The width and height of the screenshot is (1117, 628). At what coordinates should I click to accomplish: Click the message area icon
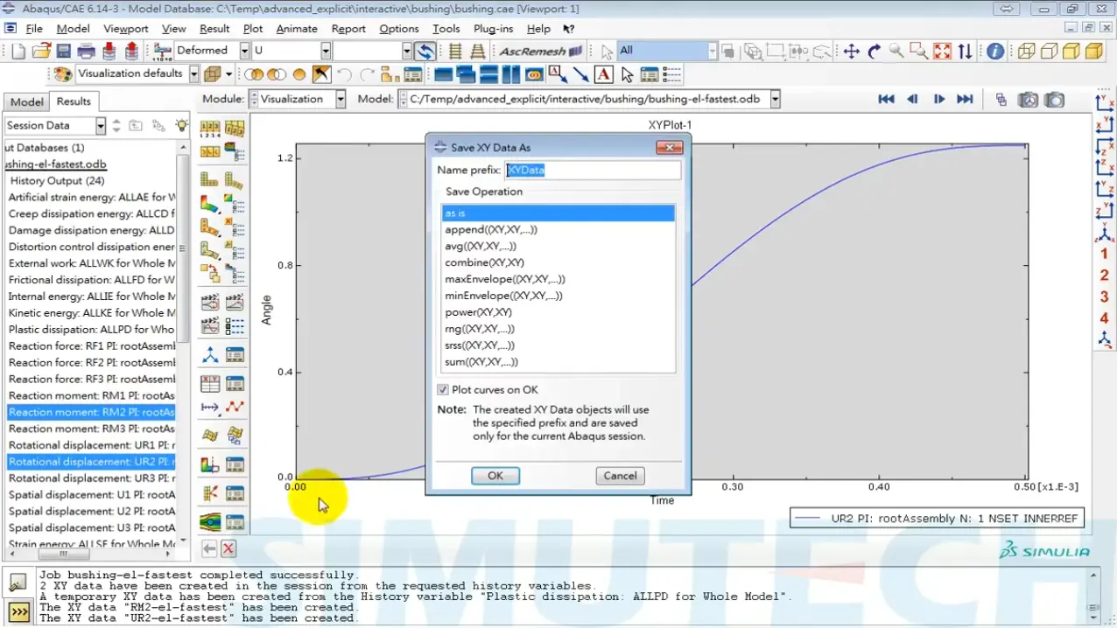click(18, 583)
